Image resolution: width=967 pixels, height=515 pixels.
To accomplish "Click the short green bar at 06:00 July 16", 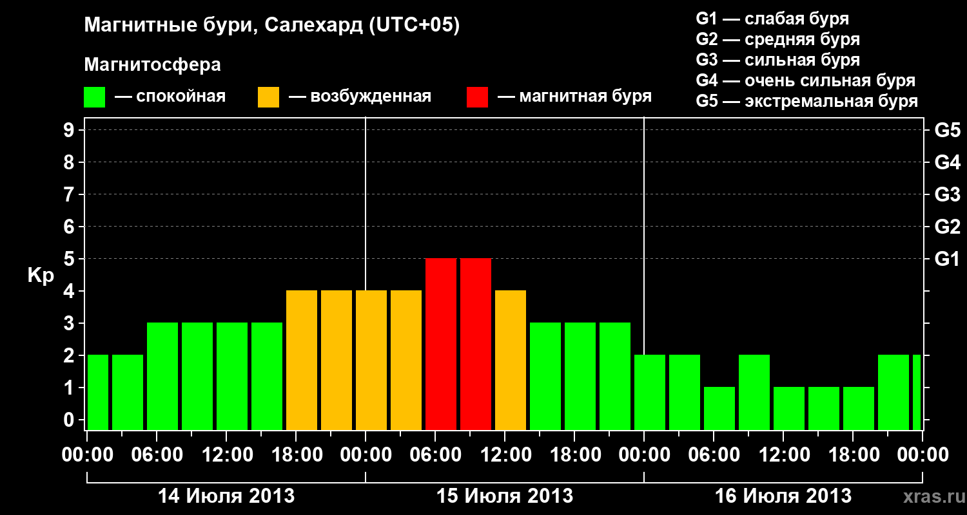I will pos(719,408).
